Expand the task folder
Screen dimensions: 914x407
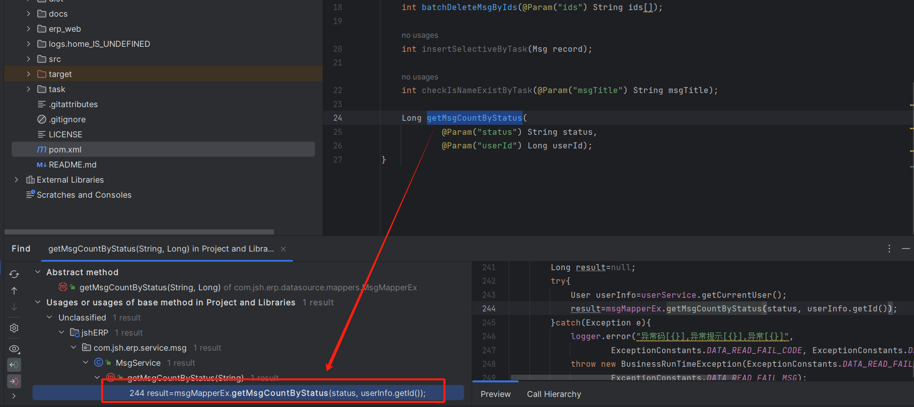[28, 89]
